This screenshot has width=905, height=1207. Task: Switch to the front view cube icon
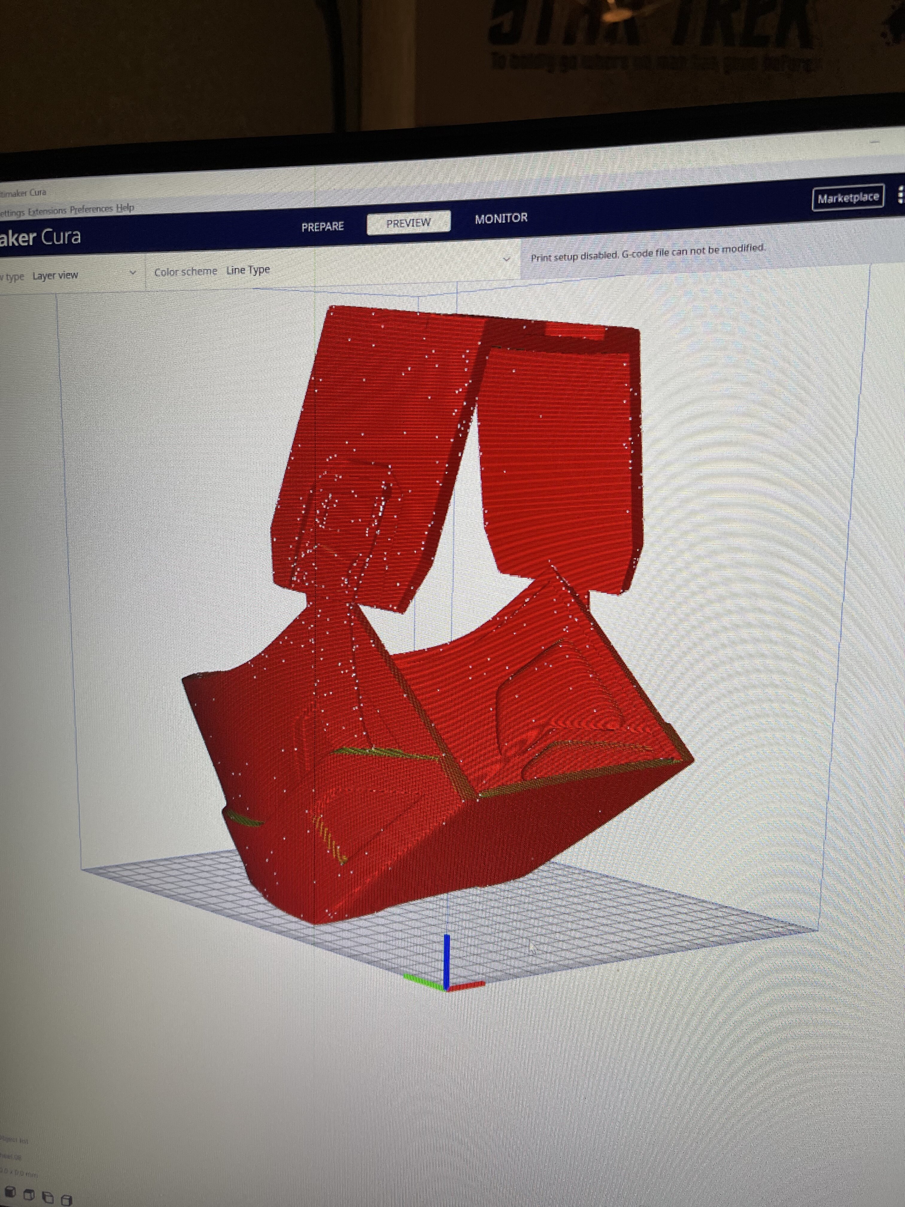tap(10, 1192)
